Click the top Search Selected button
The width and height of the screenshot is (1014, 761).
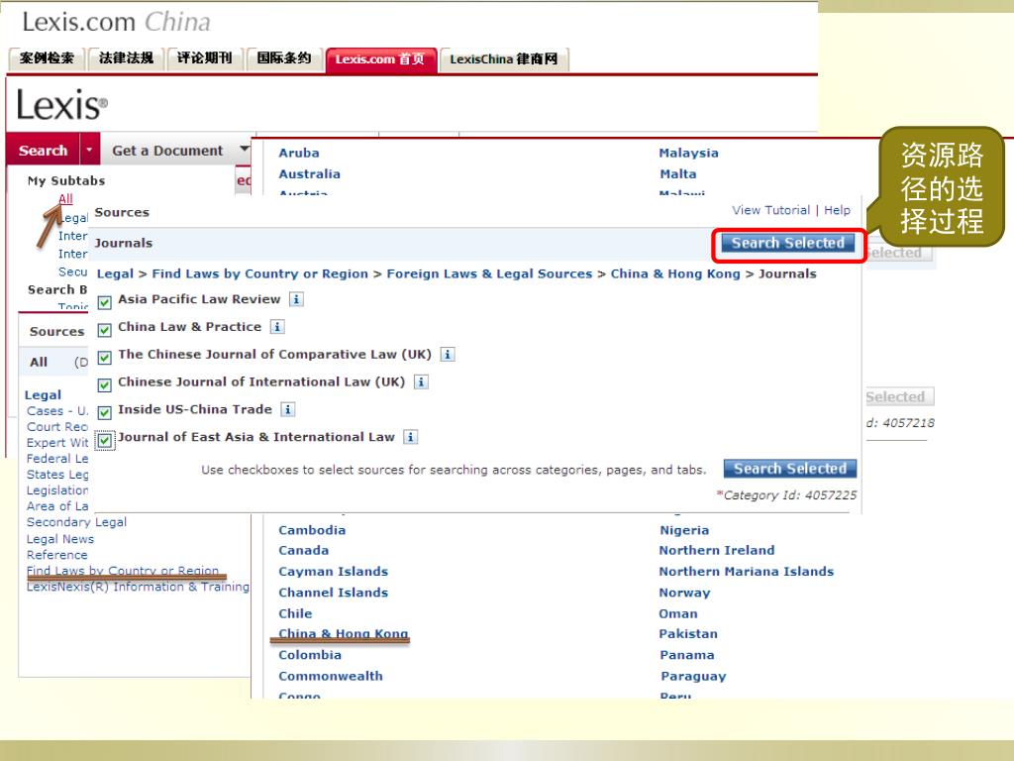[787, 244]
